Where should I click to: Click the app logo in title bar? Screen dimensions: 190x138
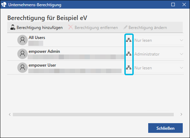[x=4, y=4]
